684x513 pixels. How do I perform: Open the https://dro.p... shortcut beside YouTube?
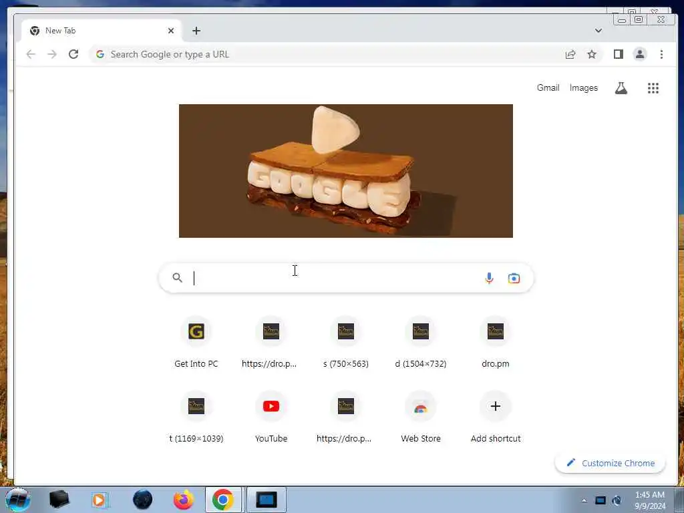tap(345, 417)
